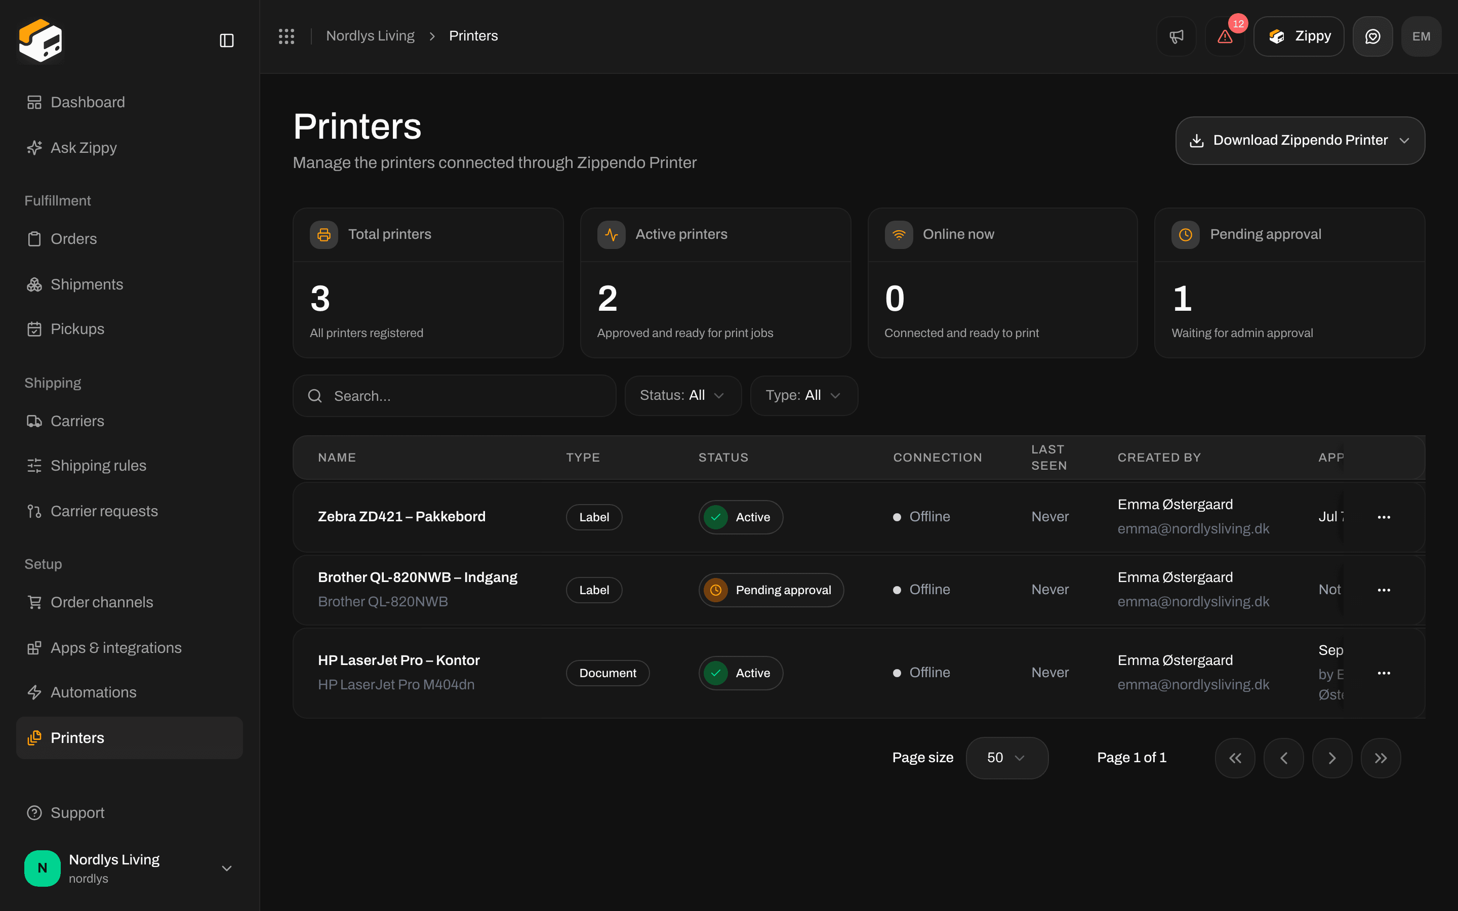Screen dimensions: 1458x911
Task: Open the chat support bubble icon
Action: click(x=1372, y=36)
